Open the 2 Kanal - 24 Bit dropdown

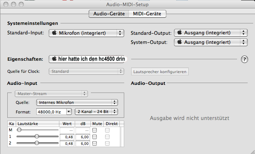[x=96, y=111]
